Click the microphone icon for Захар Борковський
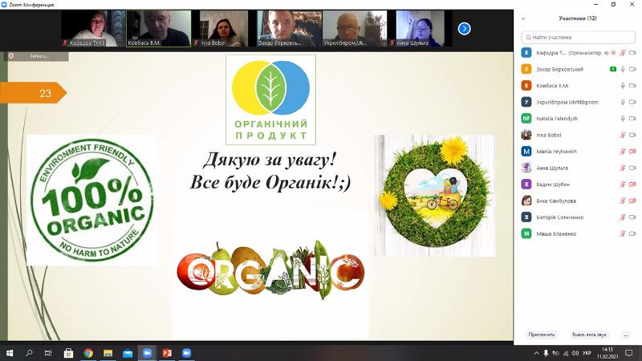Image resolution: width=642 pixels, height=361 pixels. [623, 69]
